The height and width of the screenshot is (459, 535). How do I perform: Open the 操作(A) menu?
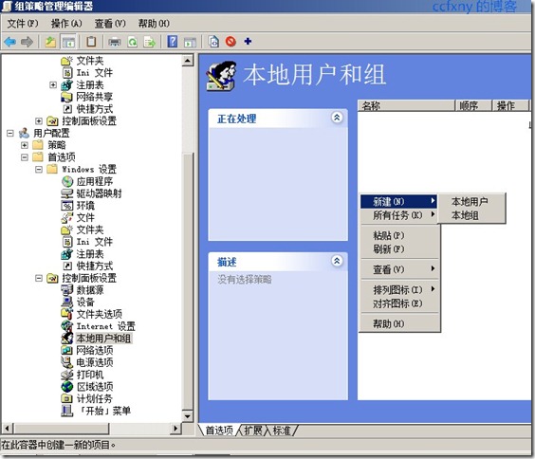66,23
